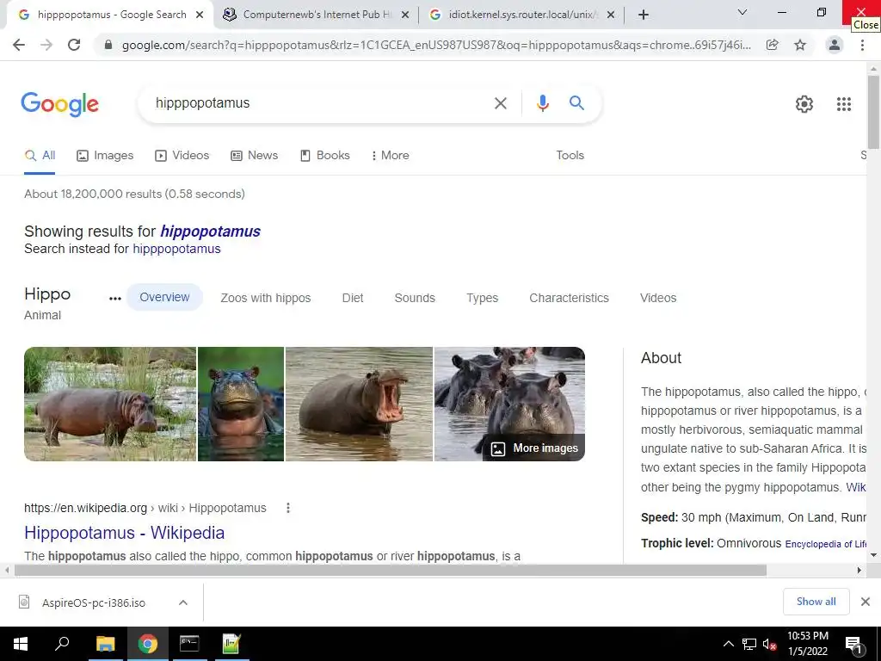Open Notepad++ from taskbar
The image size is (881, 661).
click(x=231, y=644)
